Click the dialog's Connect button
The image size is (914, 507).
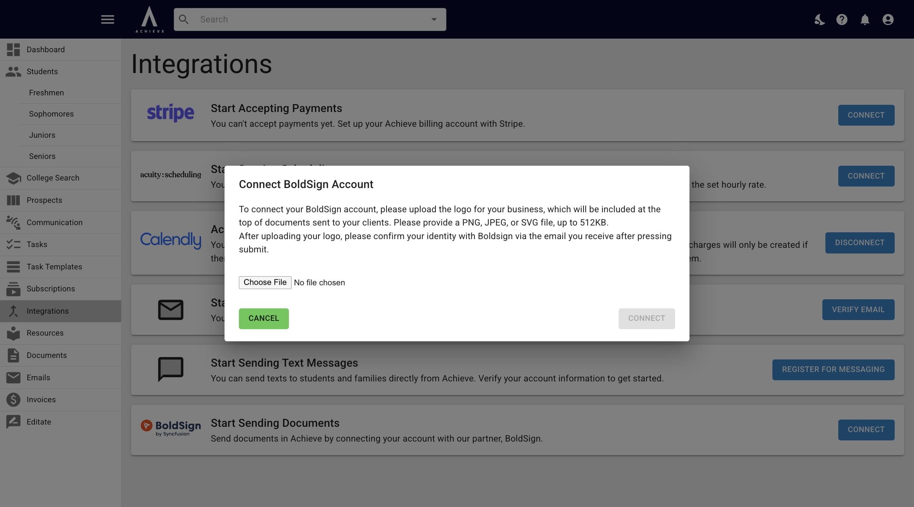click(x=646, y=319)
